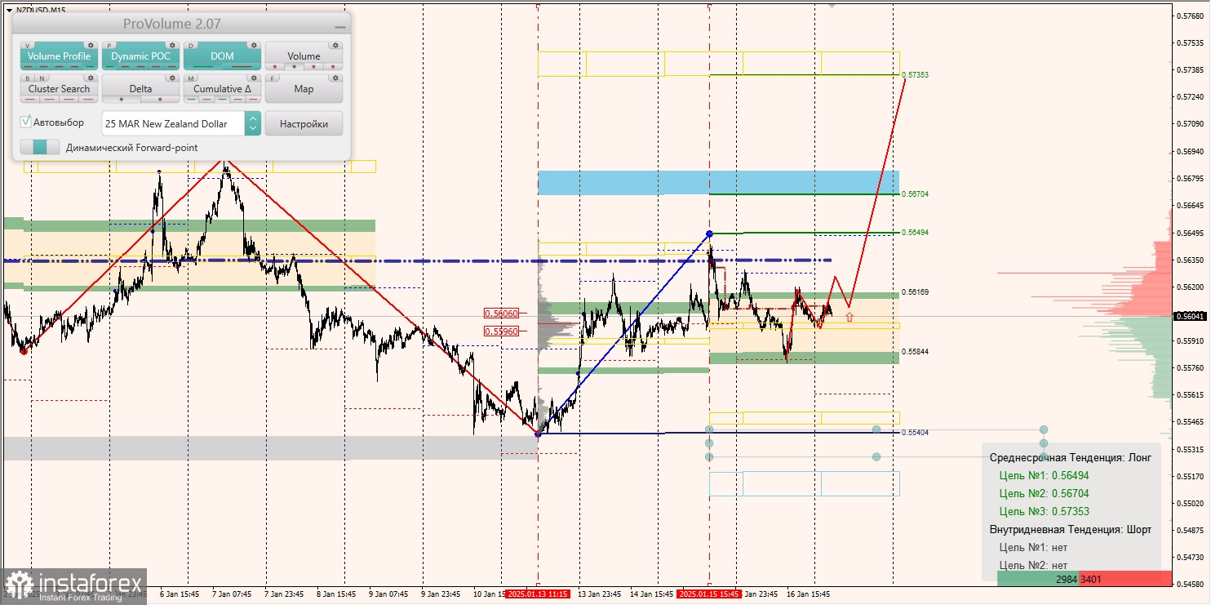Select Delta green-dot mode segment
The width and height of the screenshot is (1211, 605).
tap(122, 99)
